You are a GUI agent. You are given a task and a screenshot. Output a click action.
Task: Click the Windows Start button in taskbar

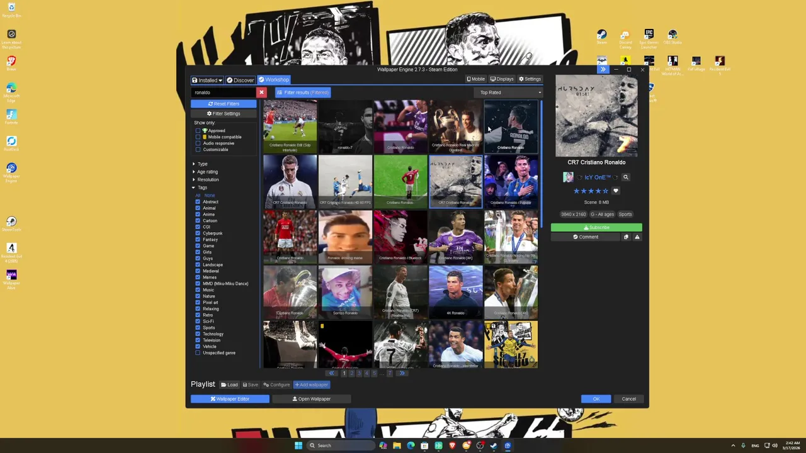coord(298,445)
